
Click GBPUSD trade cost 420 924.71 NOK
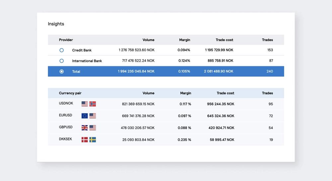(x=221, y=128)
